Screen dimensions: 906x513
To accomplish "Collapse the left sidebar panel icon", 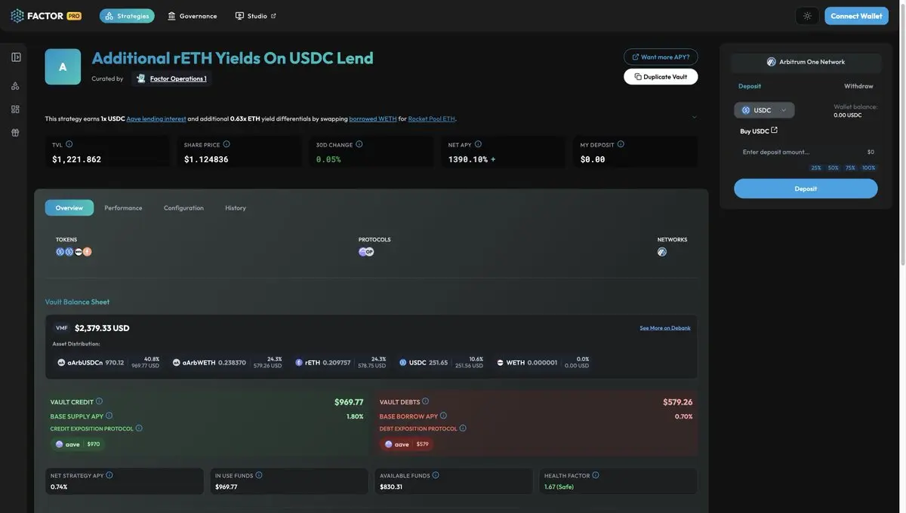I will click(16, 57).
